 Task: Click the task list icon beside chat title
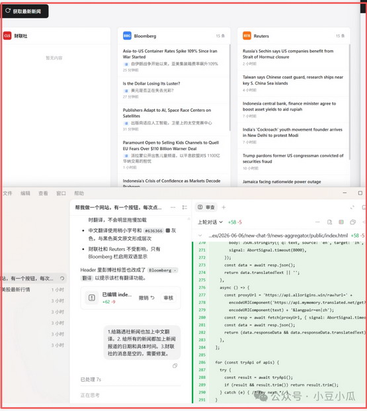coord(184,207)
